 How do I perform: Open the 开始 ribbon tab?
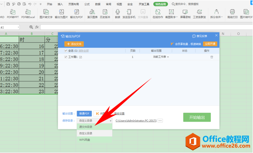click(49, 4)
